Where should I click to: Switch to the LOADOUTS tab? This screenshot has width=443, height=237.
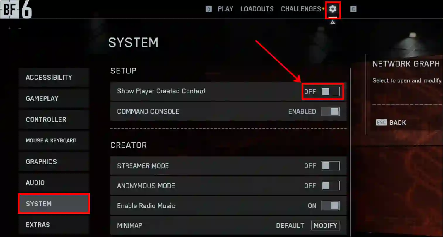pos(257,9)
